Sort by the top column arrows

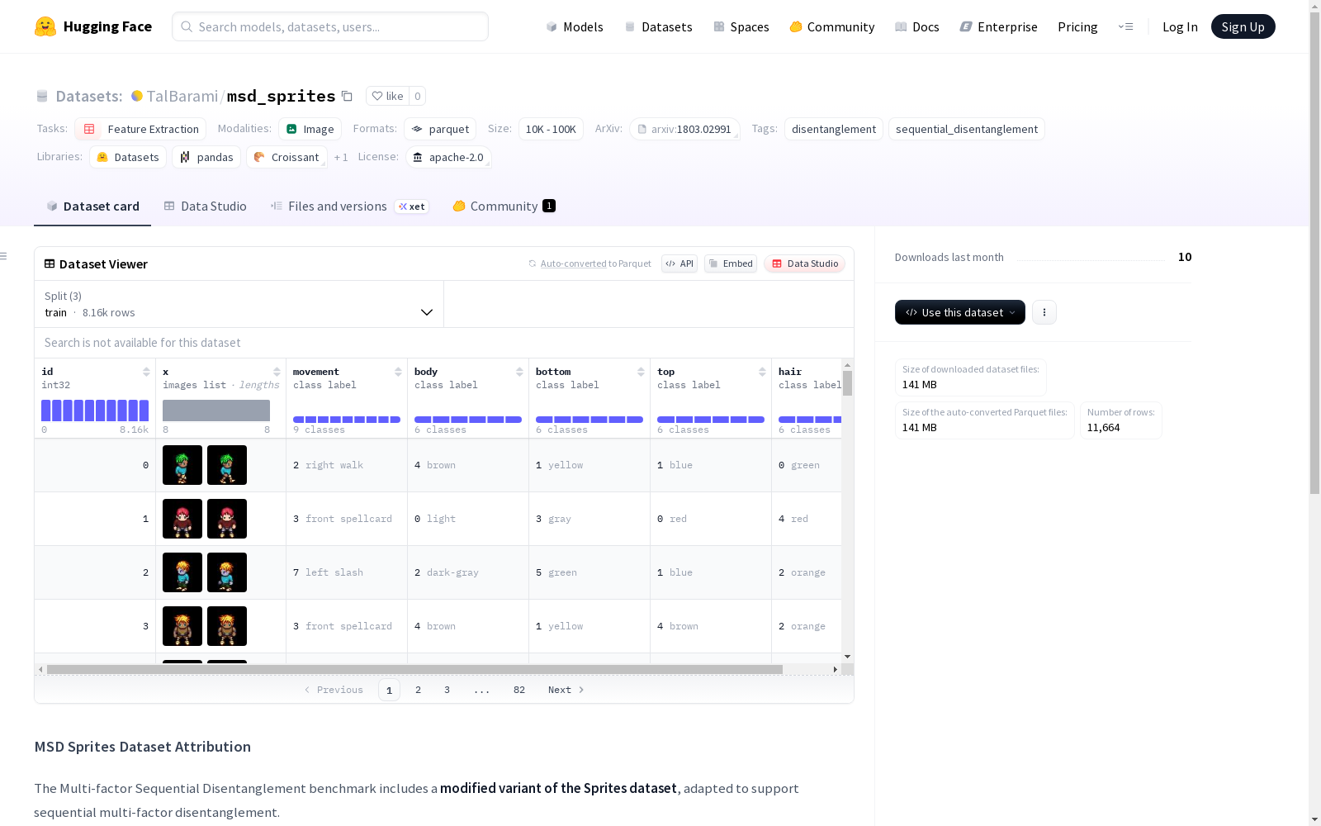click(x=762, y=372)
